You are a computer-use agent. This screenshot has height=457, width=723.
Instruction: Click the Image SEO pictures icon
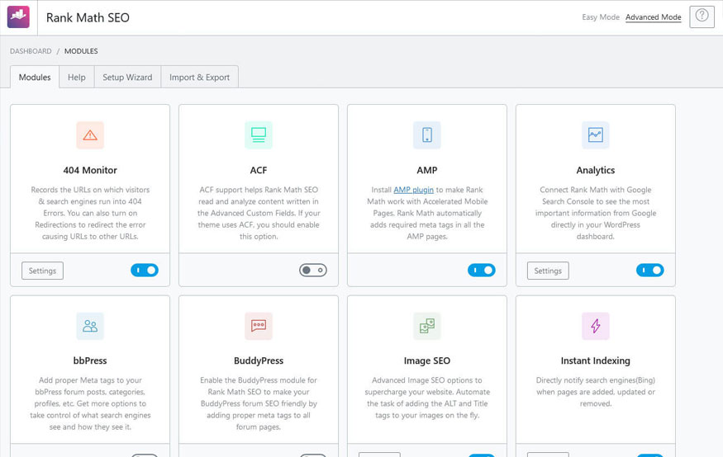click(x=427, y=326)
